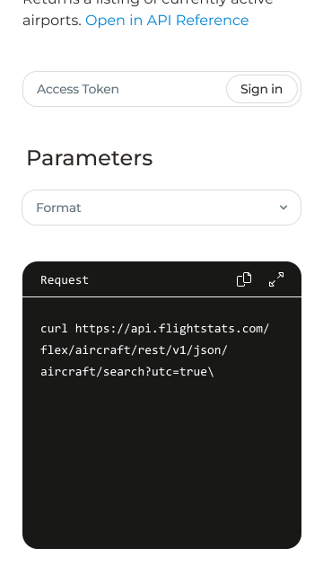Click the Request header label
This screenshot has width=323, height=566.
(x=65, y=279)
